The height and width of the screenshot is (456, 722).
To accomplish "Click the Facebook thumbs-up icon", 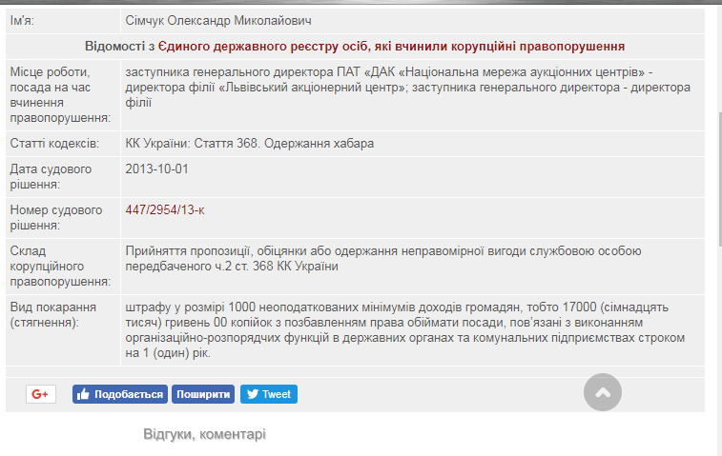I will click(x=83, y=394).
